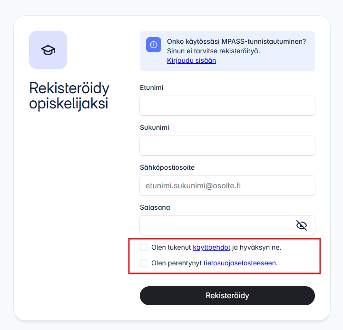Click the Sähköpostiosoite field label
The image size is (343, 330).
(167, 167)
